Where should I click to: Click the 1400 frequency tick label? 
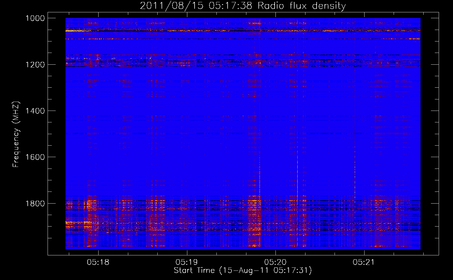(x=35, y=111)
